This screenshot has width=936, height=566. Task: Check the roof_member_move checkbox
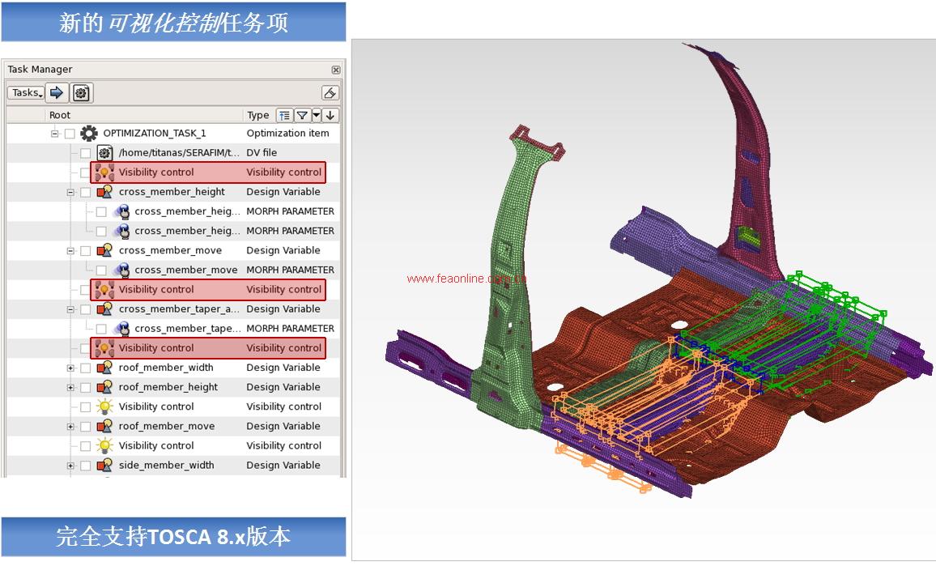coord(86,427)
